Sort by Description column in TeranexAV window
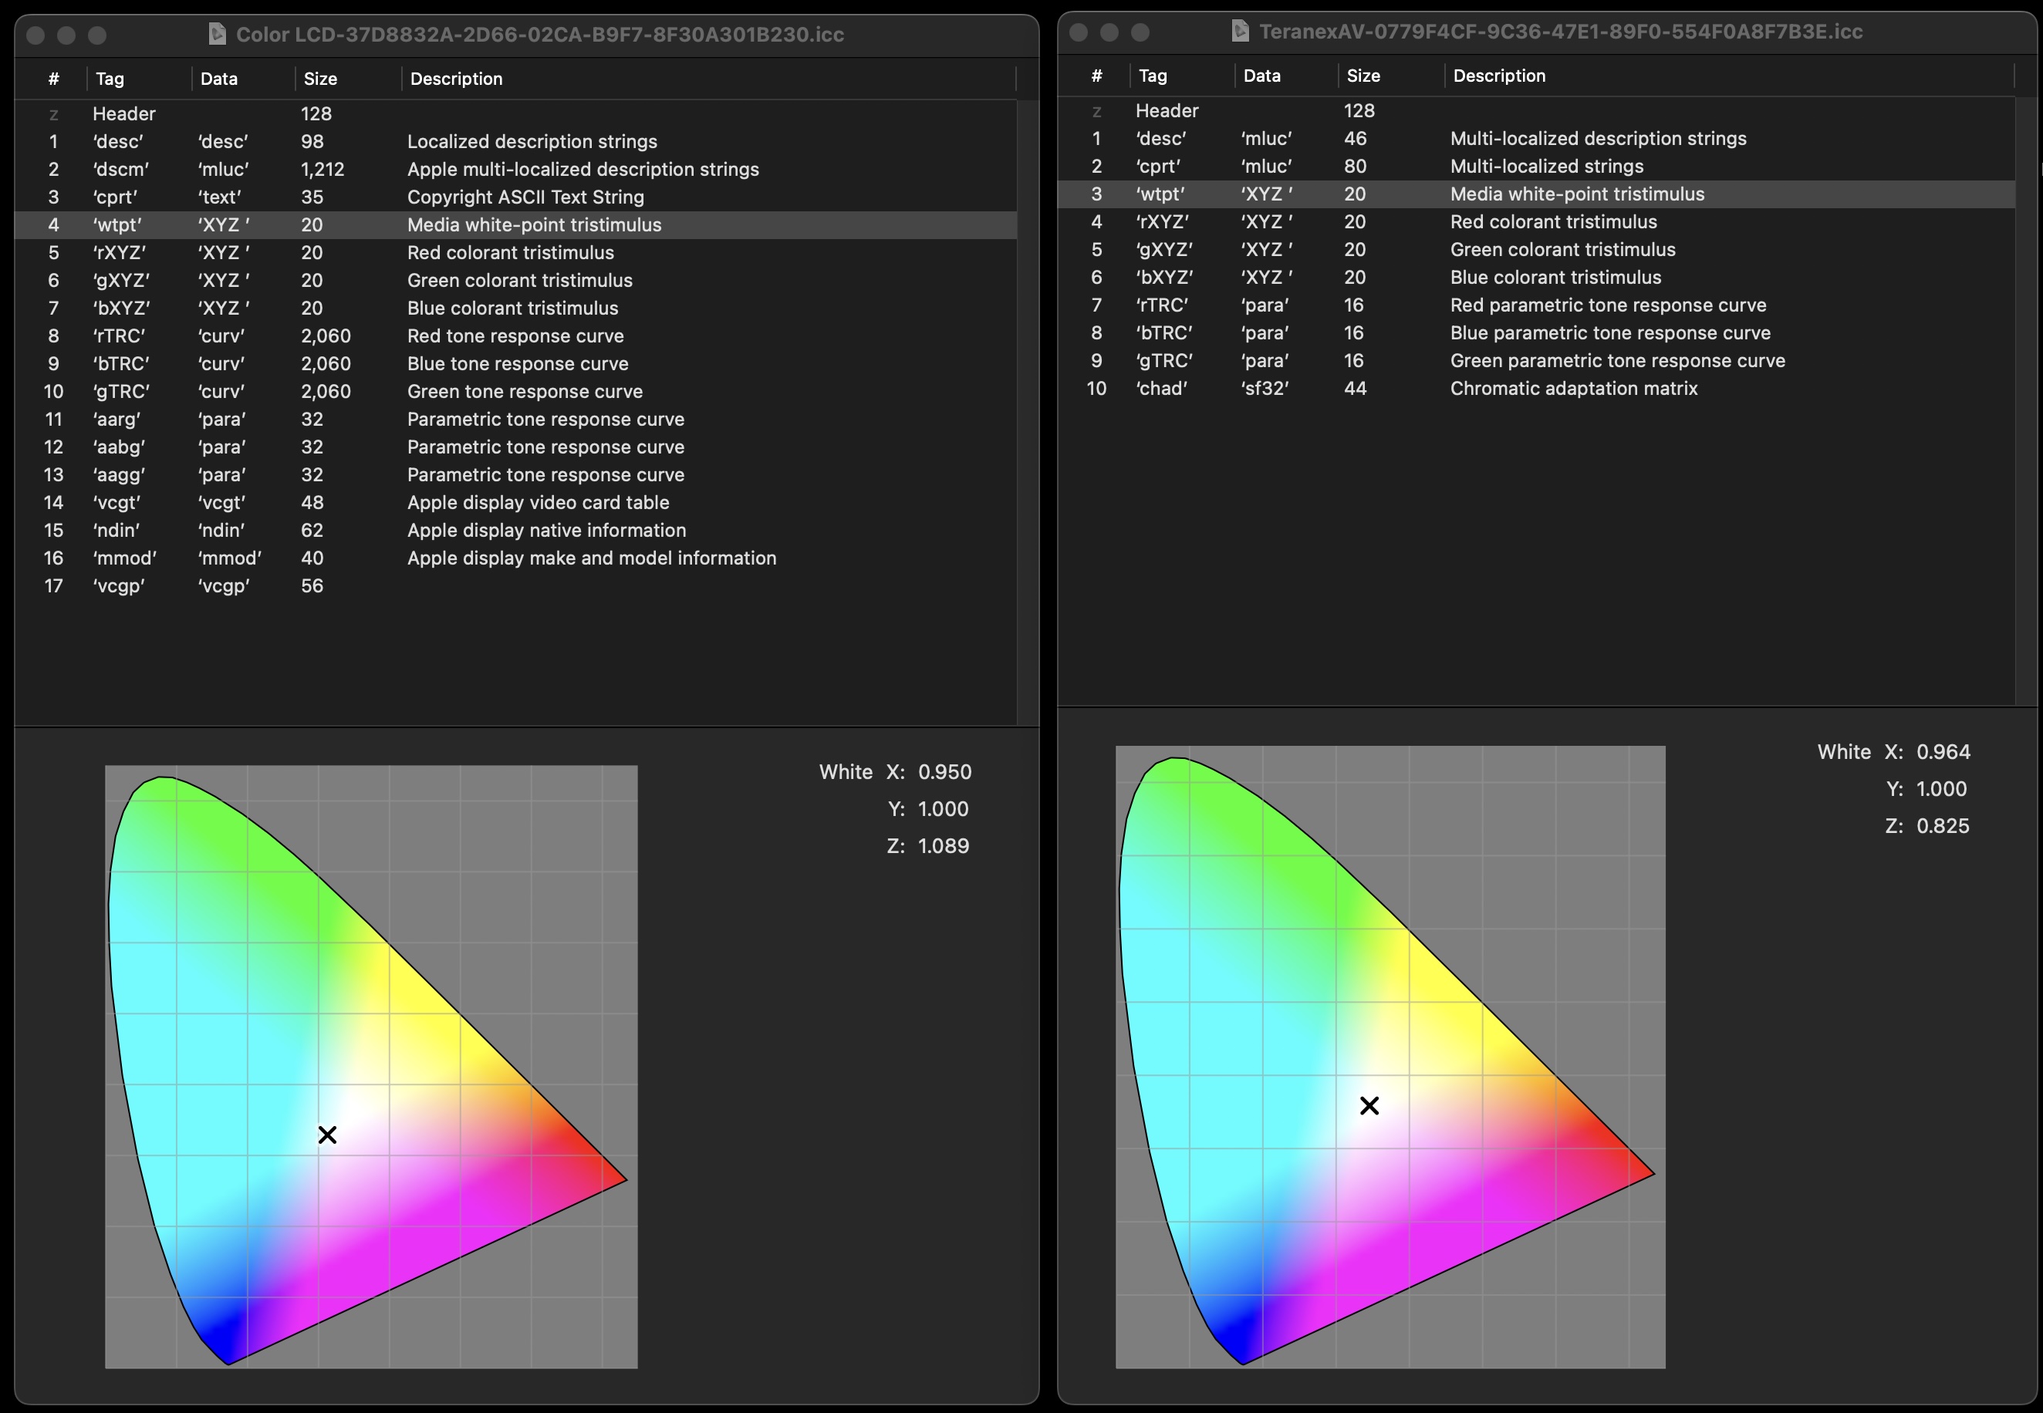Image resolution: width=2043 pixels, height=1413 pixels. pyautogui.click(x=1730, y=76)
